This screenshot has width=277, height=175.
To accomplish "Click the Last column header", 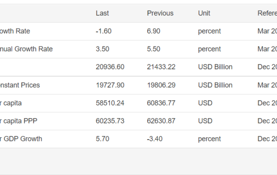I will coord(102,13).
